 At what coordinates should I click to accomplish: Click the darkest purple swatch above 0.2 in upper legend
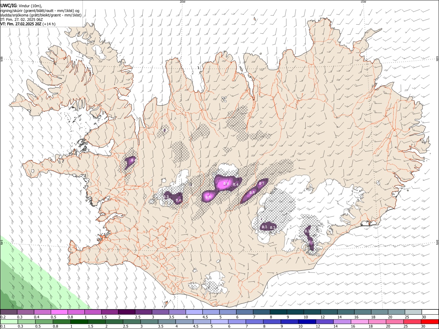pos(9,312)
